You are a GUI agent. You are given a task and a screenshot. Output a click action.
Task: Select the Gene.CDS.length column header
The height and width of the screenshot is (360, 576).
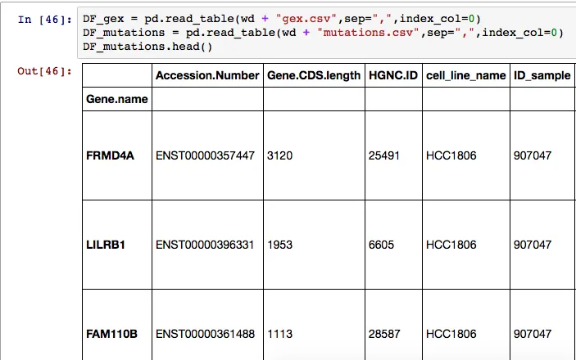pos(313,75)
